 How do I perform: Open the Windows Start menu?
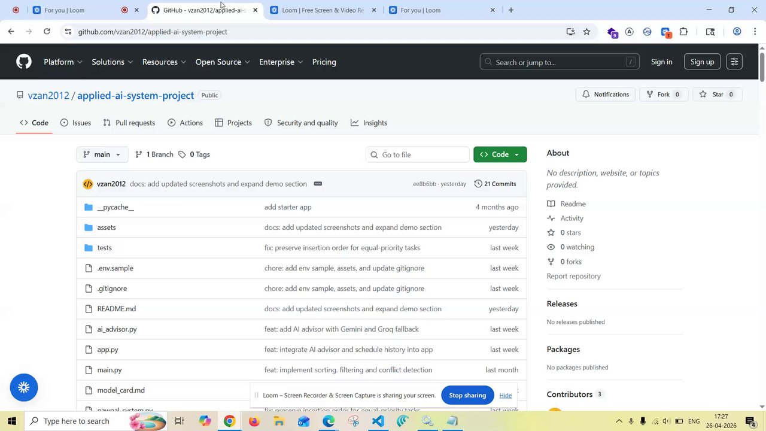point(12,421)
